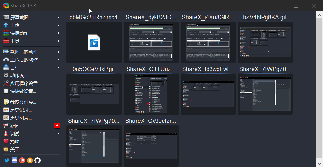Viewport: 323px width, 167px height.
Task: Open the Patreon link icon
Action: (22, 160)
